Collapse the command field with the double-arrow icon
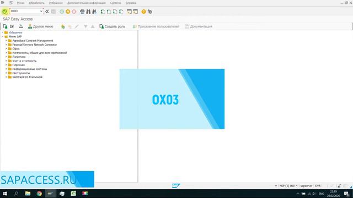 pyautogui.click(x=47, y=12)
